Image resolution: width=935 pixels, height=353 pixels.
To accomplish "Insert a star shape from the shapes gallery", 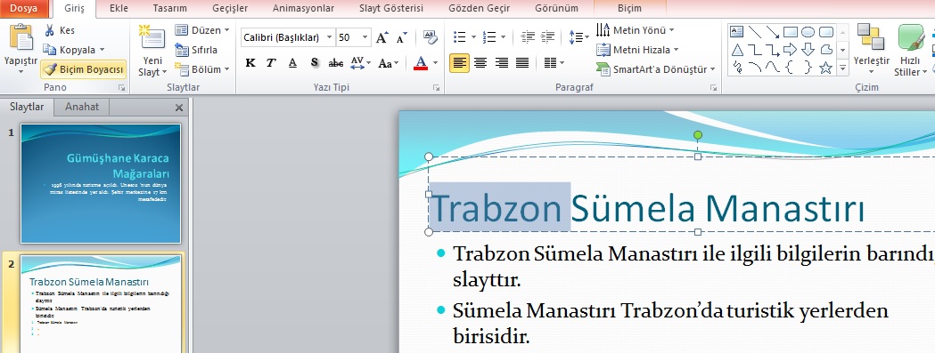I will point(825,68).
